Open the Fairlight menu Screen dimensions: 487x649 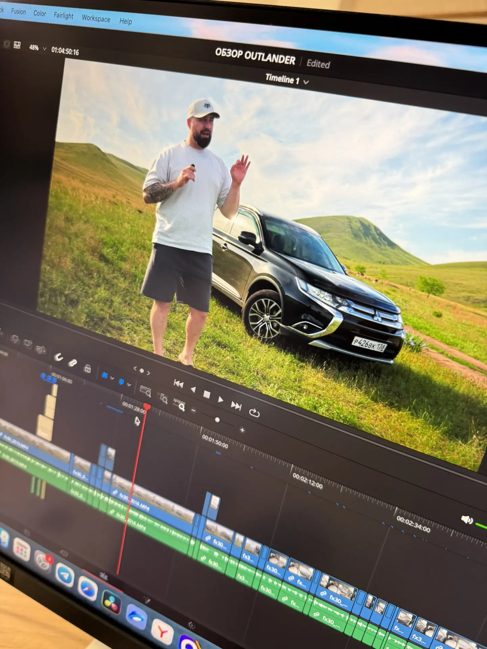pos(64,16)
